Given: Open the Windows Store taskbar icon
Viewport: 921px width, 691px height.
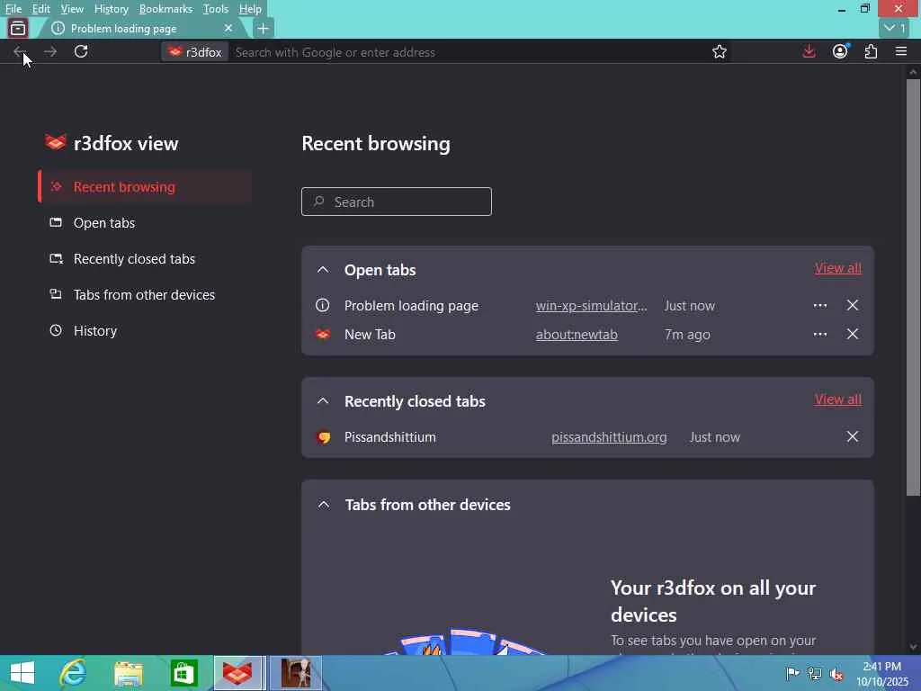Looking at the screenshot, I should (x=183, y=673).
